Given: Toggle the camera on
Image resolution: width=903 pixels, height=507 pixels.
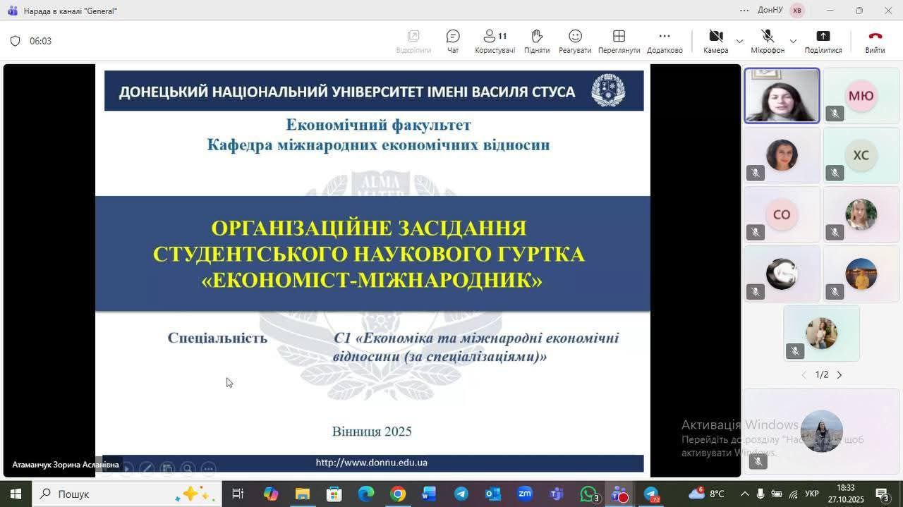Looking at the screenshot, I should click(715, 41).
